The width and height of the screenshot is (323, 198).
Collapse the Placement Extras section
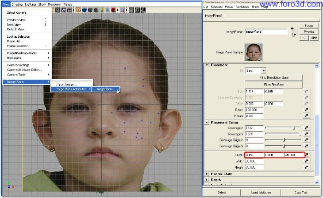click(207, 122)
